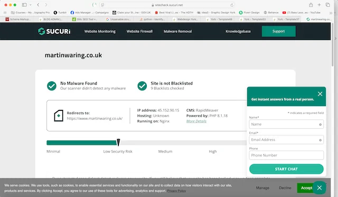Click the Low Security Risk label
Viewport: 338px width, 197px height.
[x=118, y=151]
